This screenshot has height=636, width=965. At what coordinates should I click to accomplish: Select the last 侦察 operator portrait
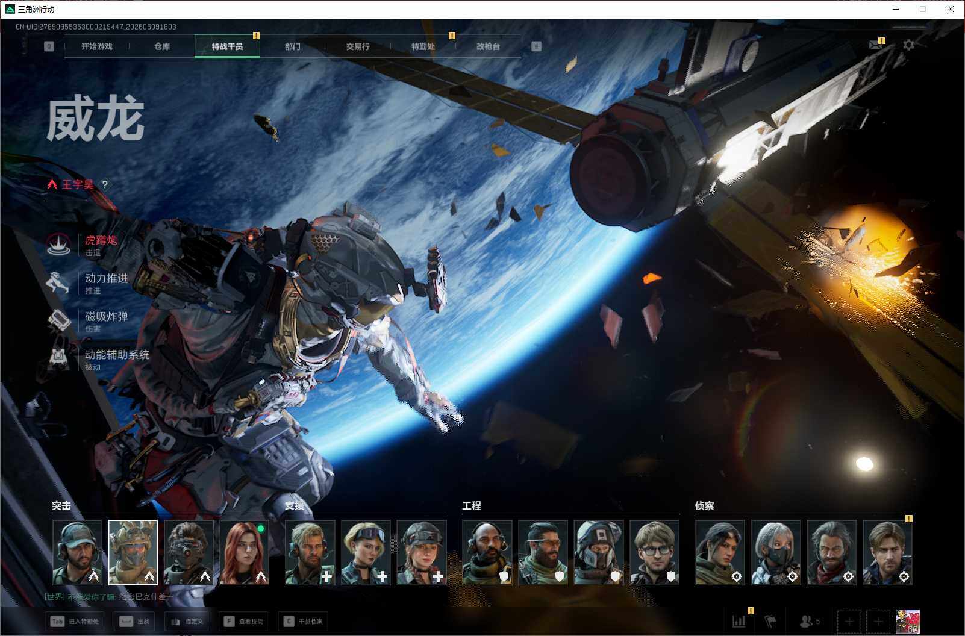point(887,552)
